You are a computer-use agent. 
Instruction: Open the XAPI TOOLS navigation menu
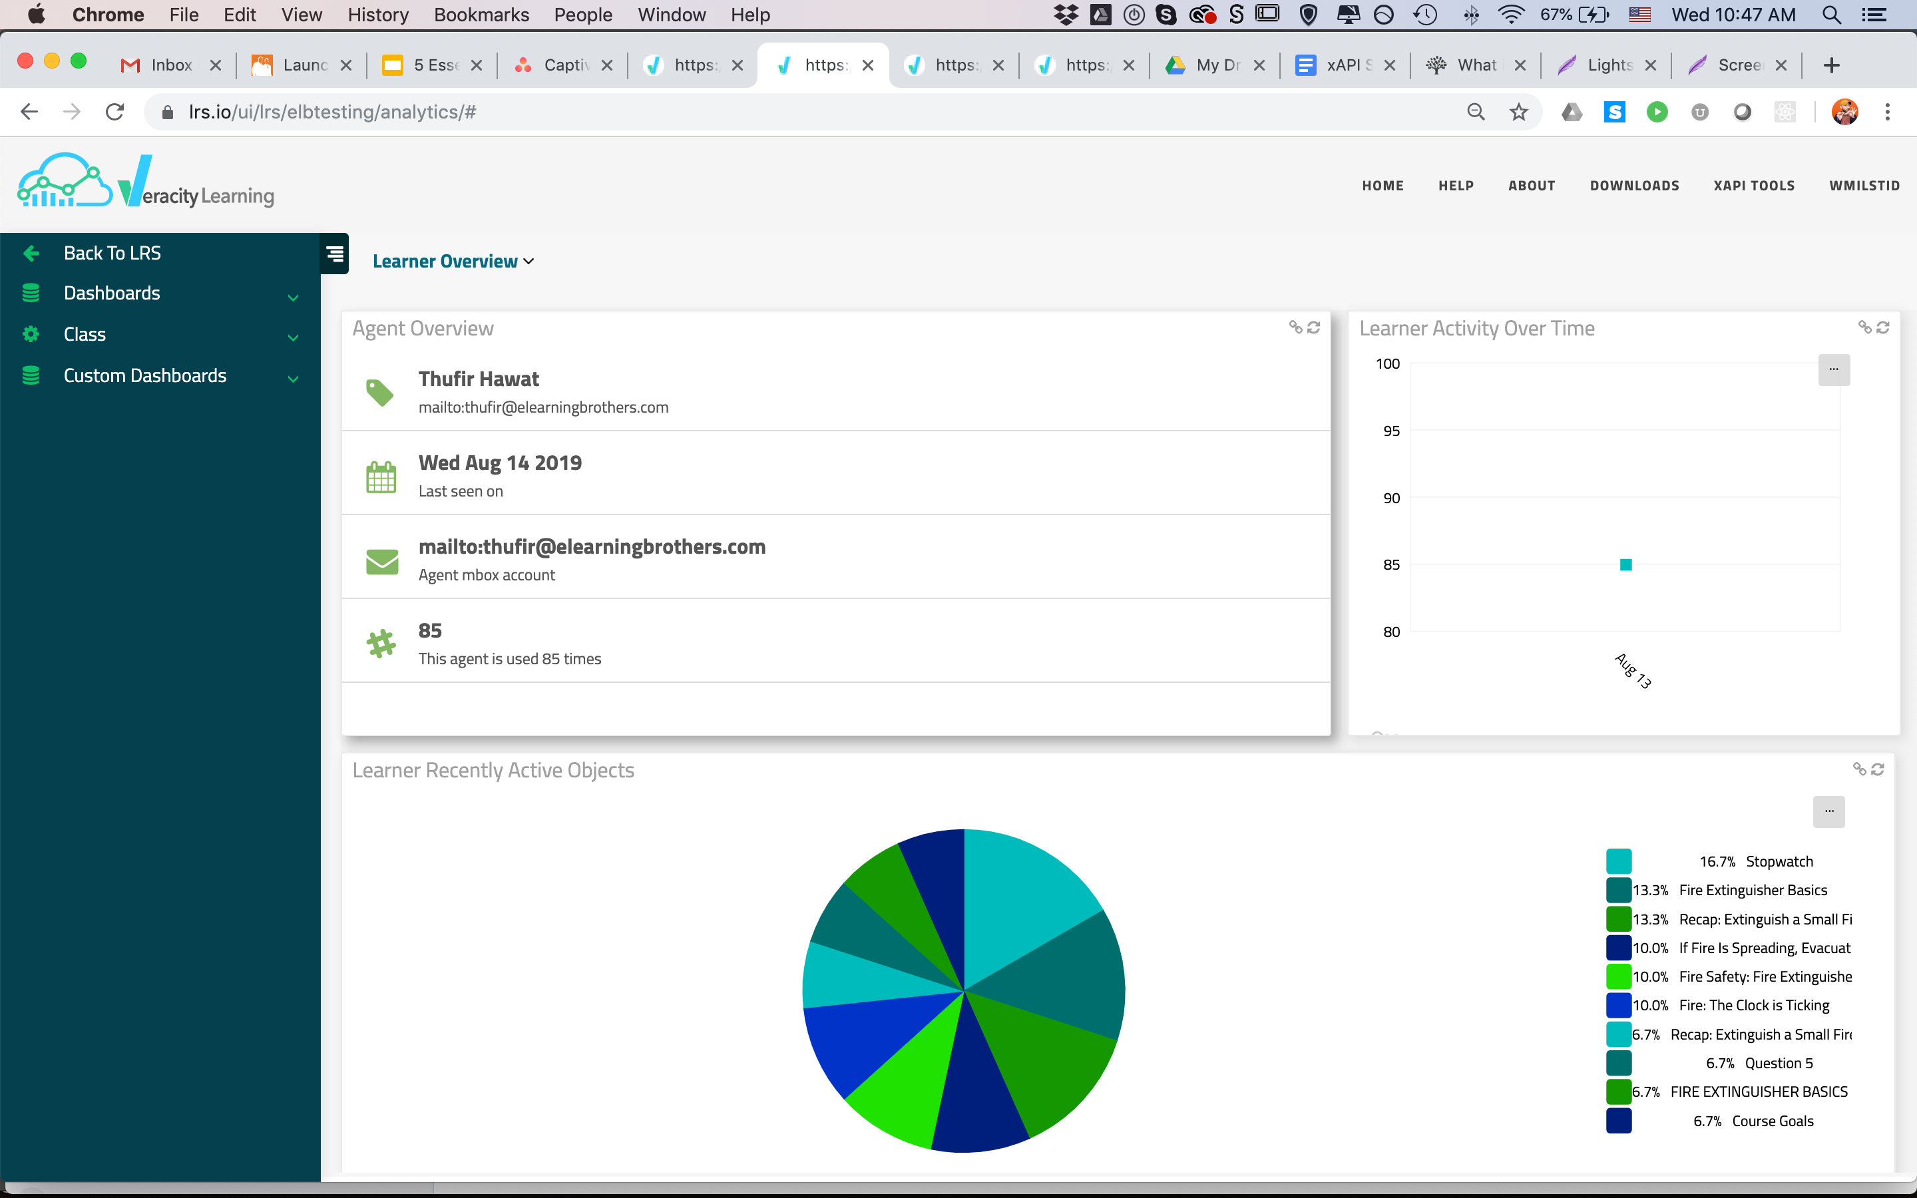(1754, 186)
